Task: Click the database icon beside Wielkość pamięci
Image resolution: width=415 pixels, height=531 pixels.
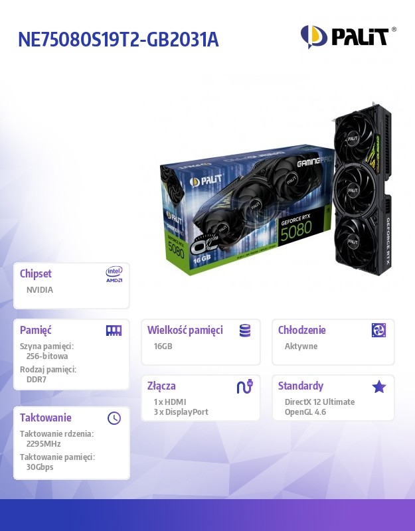Action: (245, 331)
